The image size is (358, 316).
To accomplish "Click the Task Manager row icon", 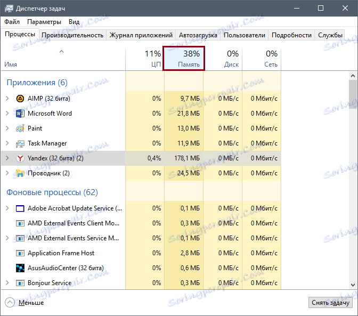I will (x=20, y=144).
